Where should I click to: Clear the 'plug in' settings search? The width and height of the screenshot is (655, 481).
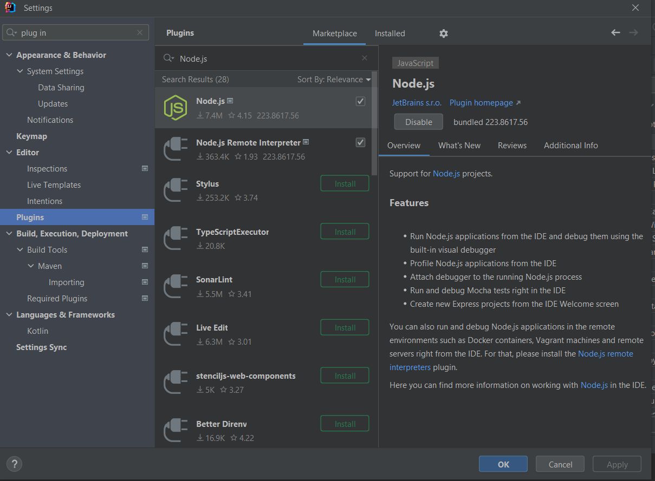[x=140, y=32]
